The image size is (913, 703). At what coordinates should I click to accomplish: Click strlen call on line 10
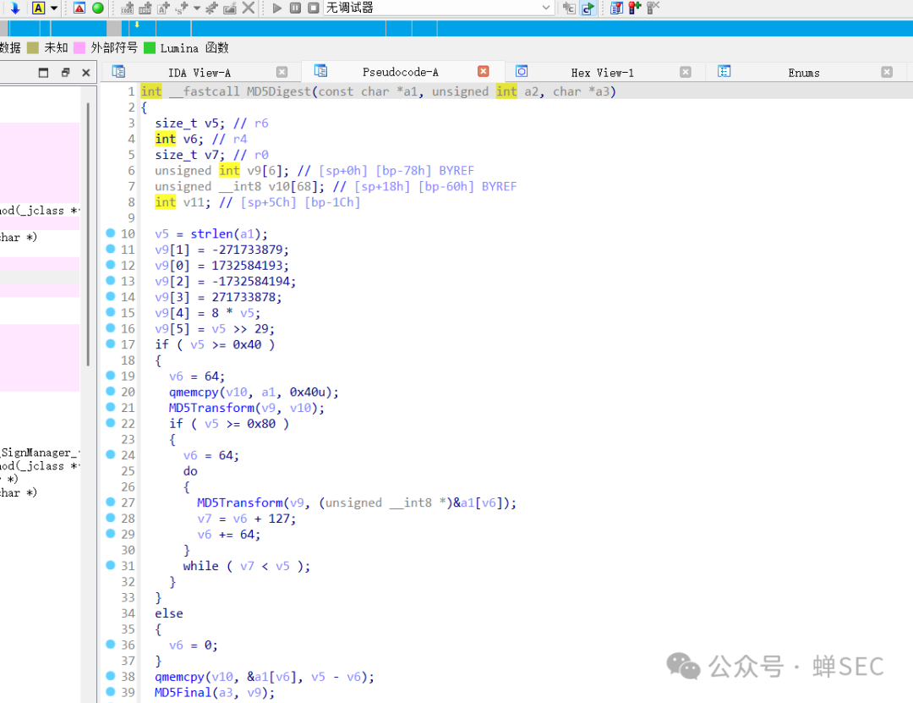(211, 233)
